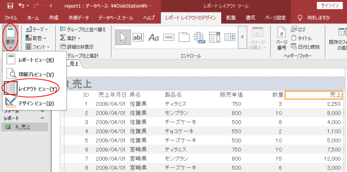Open the 配色 color scheme dropdown
This screenshot has height=172, width=347.
click(36, 38)
